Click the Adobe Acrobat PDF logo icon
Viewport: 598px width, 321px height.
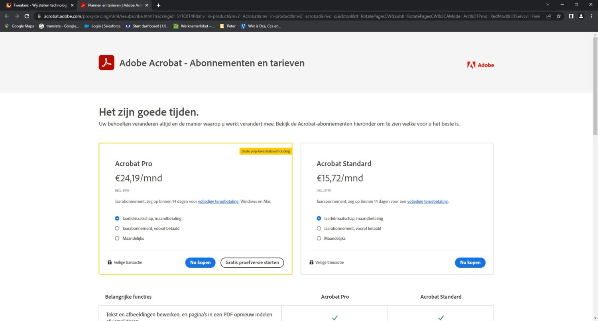point(106,63)
